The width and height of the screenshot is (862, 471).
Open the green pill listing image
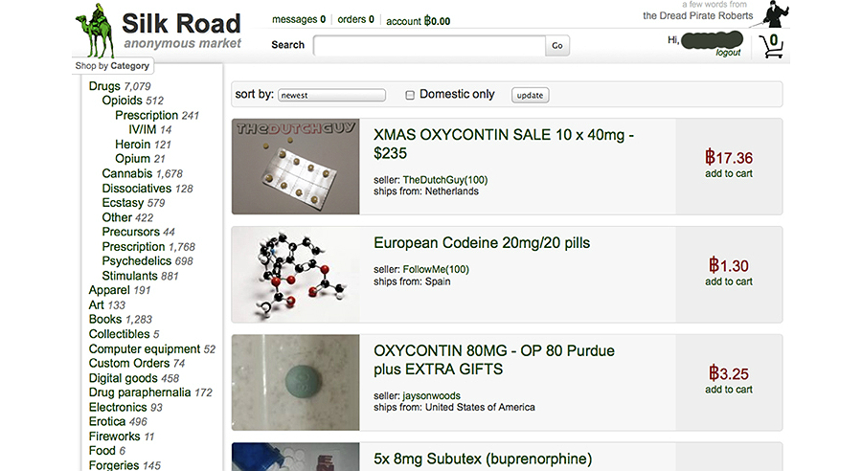pyautogui.click(x=295, y=381)
